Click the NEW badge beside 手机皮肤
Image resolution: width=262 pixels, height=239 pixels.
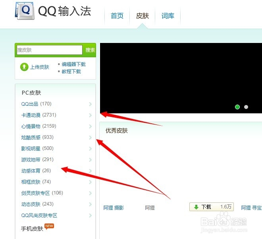49,226
